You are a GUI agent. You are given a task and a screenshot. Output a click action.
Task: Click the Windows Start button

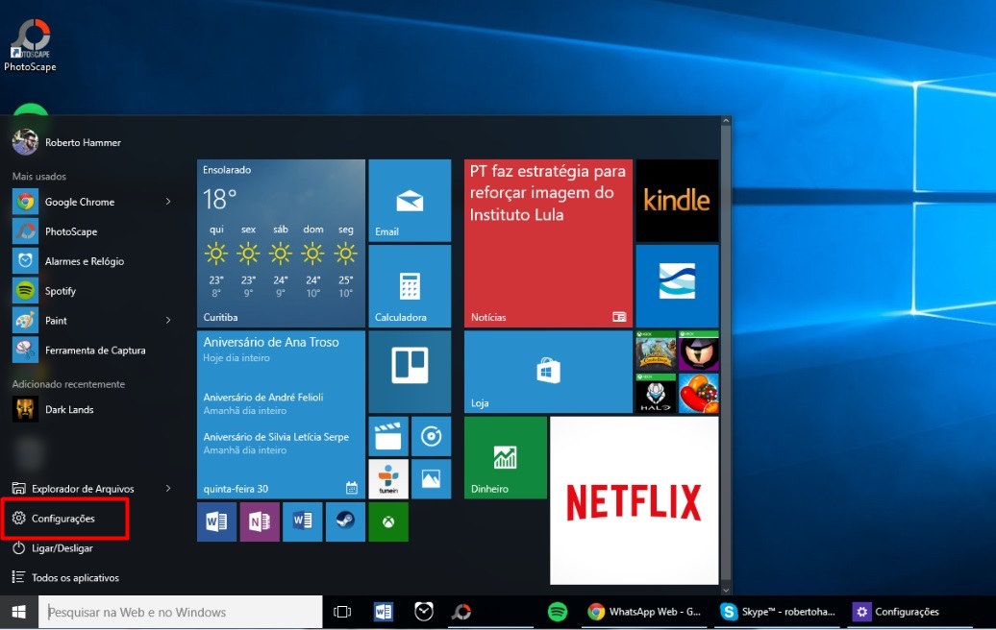(x=19, y=613)
